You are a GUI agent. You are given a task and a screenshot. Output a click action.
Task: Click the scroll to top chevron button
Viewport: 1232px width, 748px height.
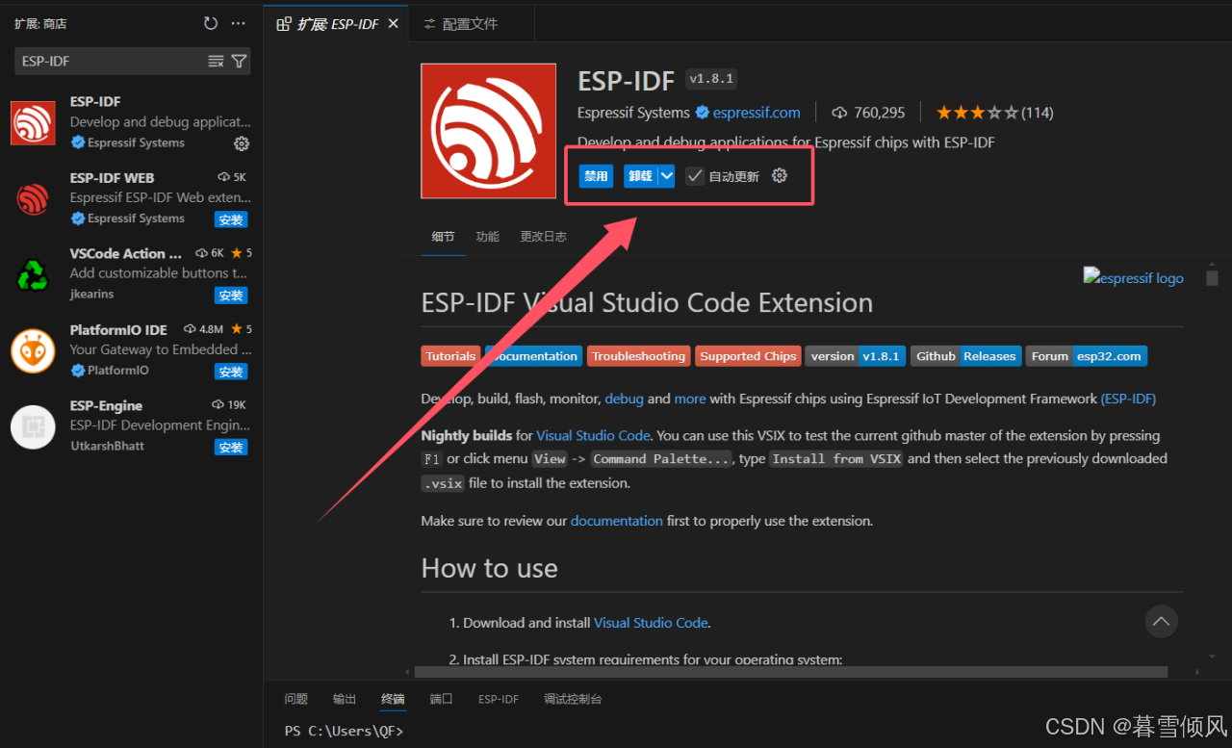[x=1161, y=621]
